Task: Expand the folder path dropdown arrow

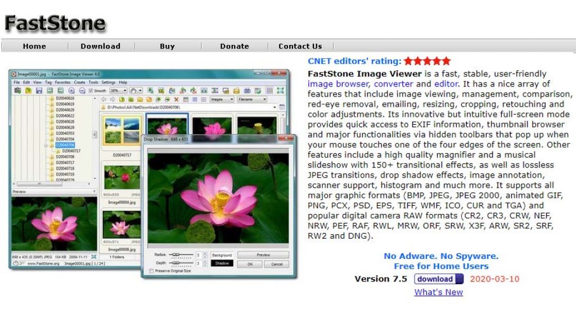Action: click(x=274, y=107)
